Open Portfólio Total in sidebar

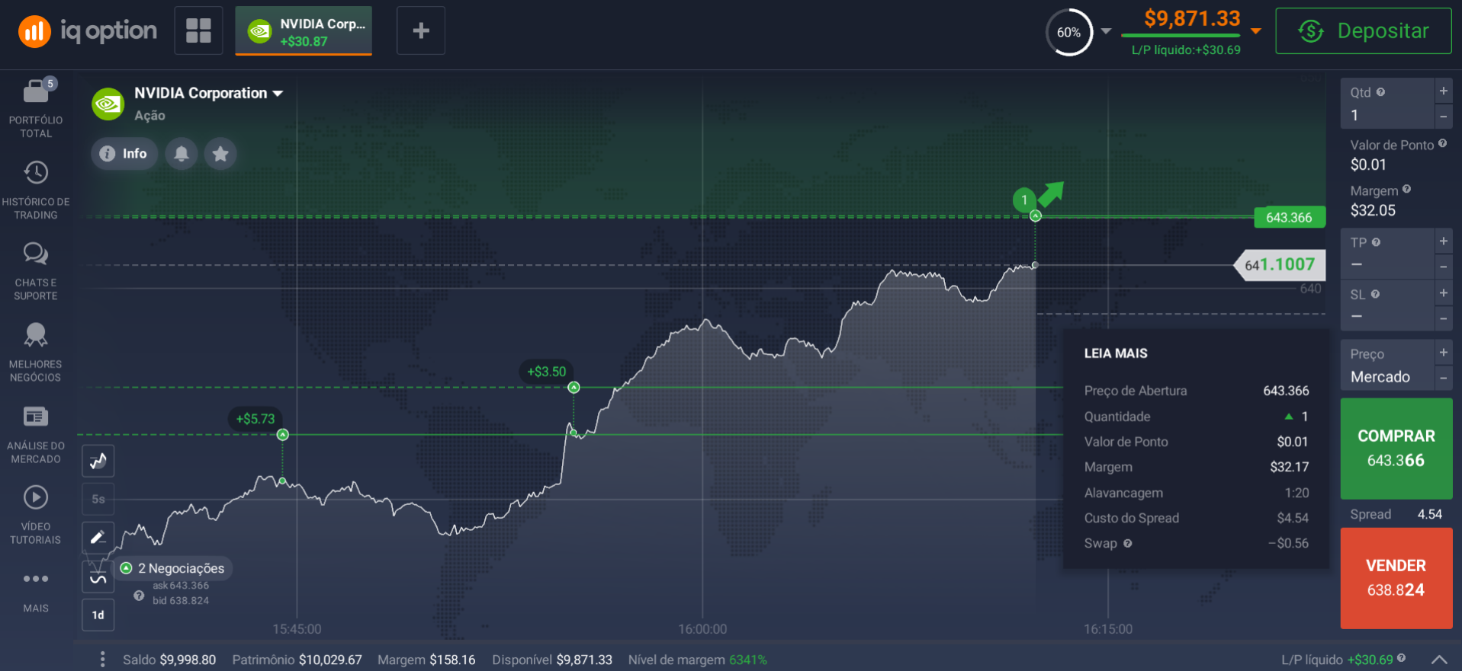(x=36, y=108)
